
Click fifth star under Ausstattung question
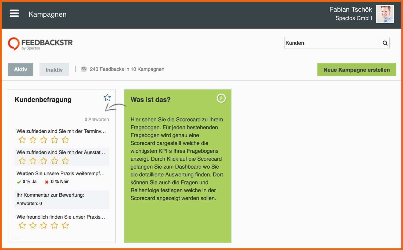point(65,161)
